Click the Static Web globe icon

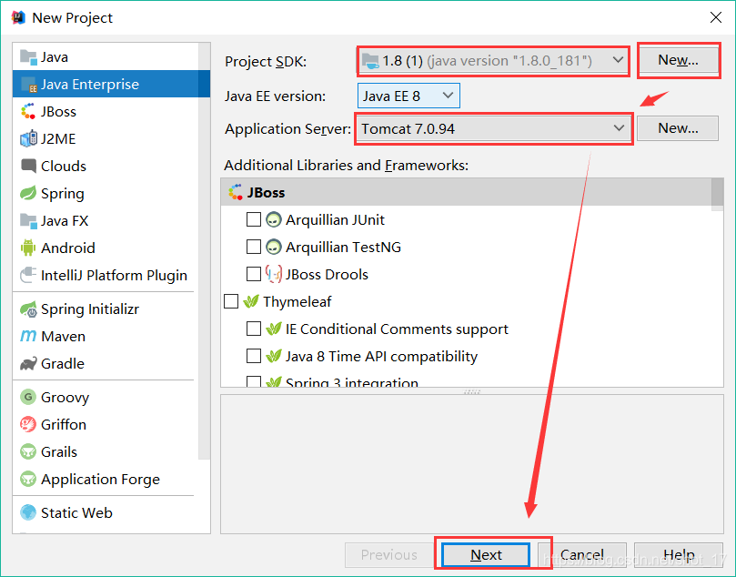(x=28, y=512)
